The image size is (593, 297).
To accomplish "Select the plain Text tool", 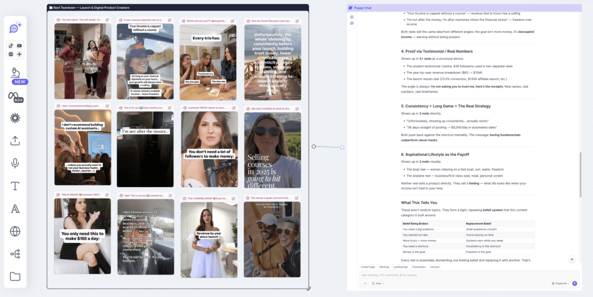I will [x=15, y=186].
